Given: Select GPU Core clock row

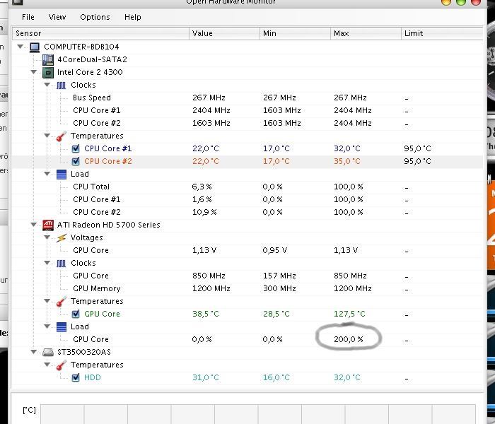Looking at the screenshot, I should [x=248, y=276].
